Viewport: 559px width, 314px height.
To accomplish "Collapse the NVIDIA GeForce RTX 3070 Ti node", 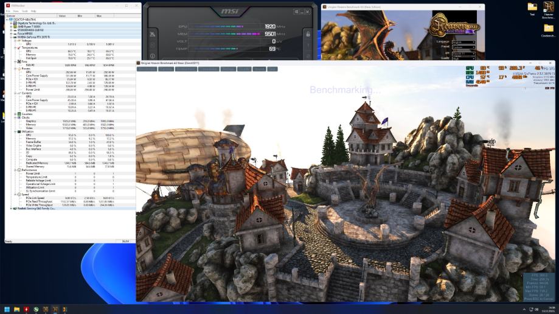I will click(x=11, y=37).
